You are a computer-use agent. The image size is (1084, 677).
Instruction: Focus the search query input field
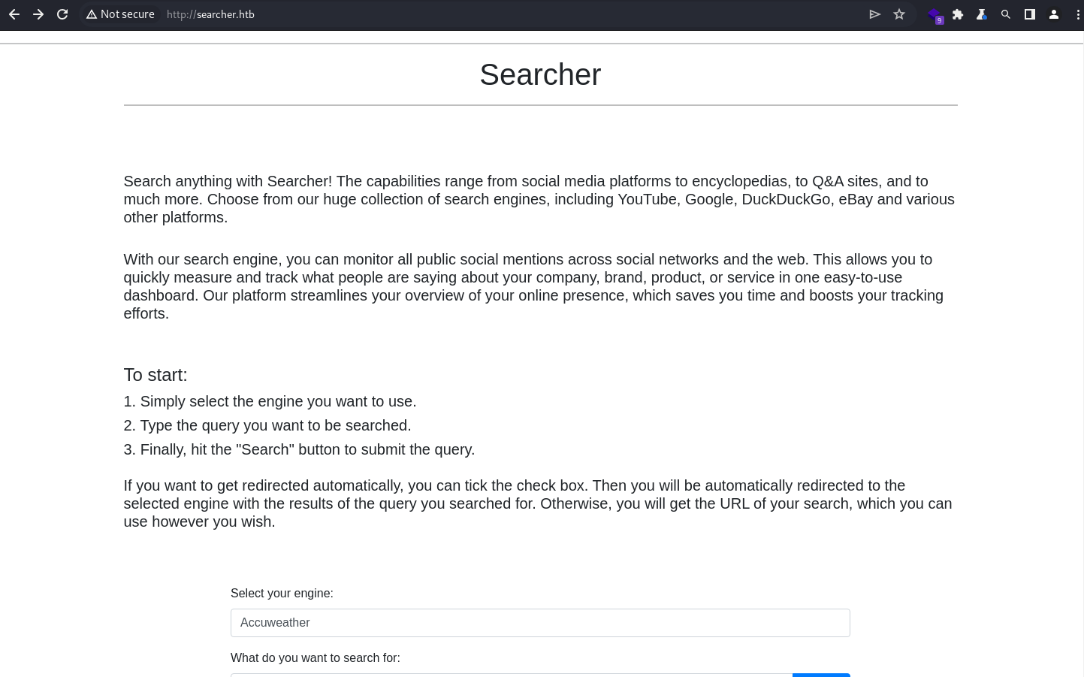tap(512, 675)
